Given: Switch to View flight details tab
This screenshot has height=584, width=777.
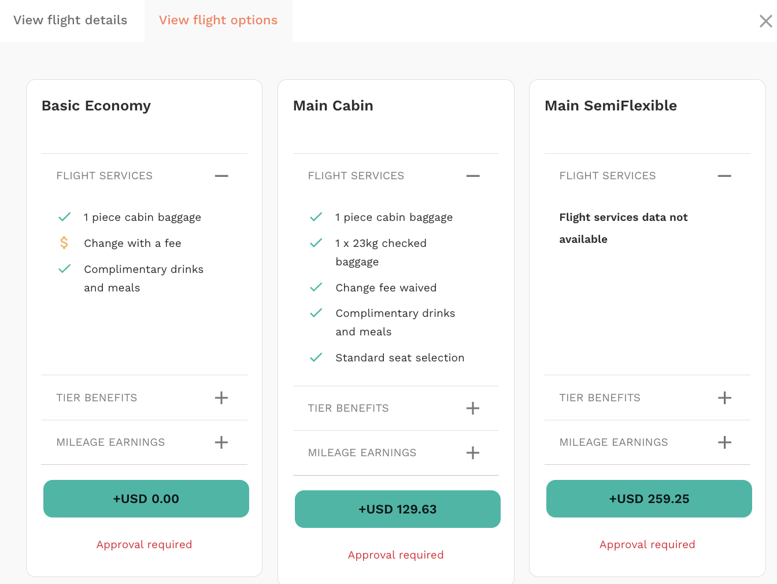Looking at the screenshot, I should point(71,20).
